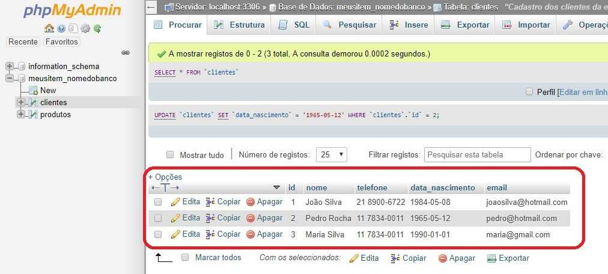Open the Número de registos dropdown
Screen dimensions: 608x274
(x=331, y=154)
